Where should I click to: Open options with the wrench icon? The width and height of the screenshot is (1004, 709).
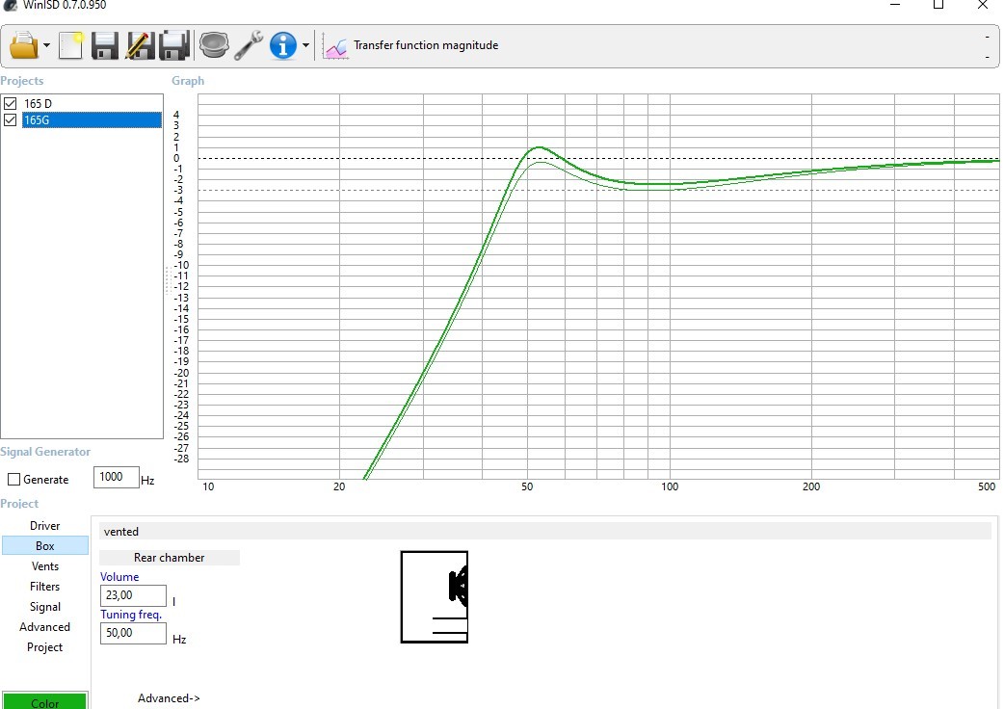coord(249,45)
